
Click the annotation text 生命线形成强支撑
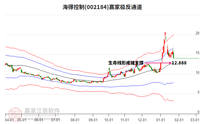coord(126,63)
